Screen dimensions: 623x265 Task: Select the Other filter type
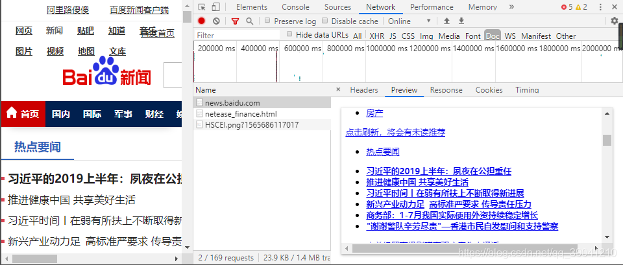pyautogui.click(x=566, y=36)
